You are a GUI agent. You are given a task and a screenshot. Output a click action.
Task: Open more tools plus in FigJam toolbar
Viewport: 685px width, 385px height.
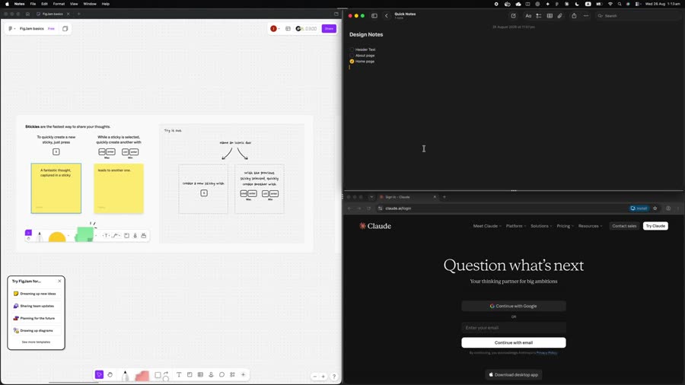pos(244,374)
